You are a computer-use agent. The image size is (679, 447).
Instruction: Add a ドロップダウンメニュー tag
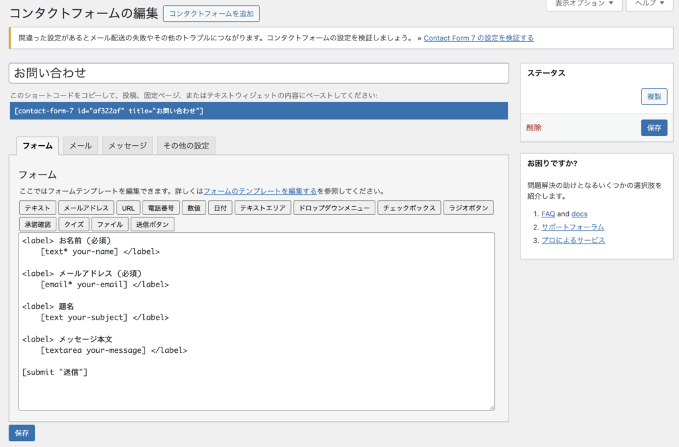point(334,208)
